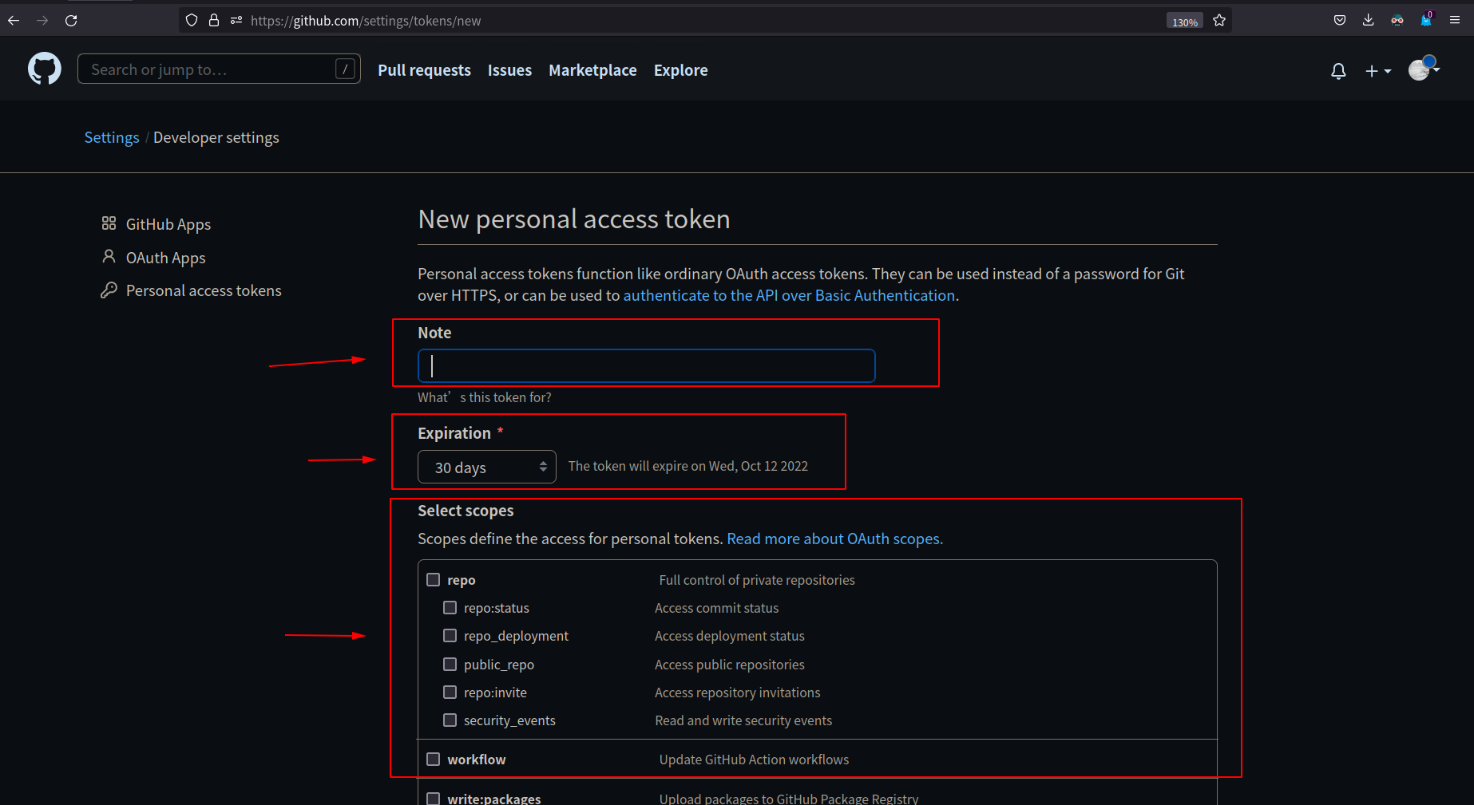Open the Basic Authentication API link
Image resolution: width=1474 pixels, height=805 pixels.
789,295
